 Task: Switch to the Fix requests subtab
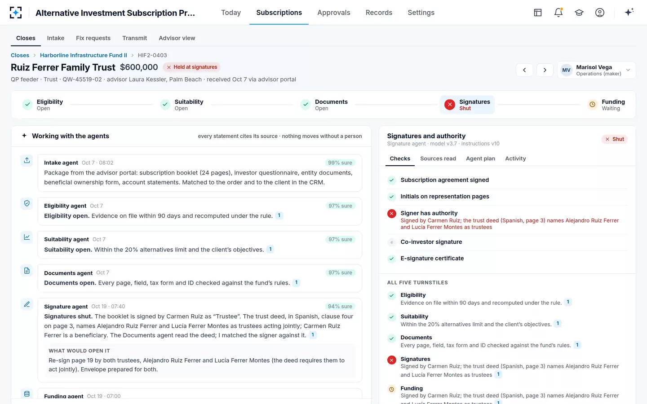[93, 38]
